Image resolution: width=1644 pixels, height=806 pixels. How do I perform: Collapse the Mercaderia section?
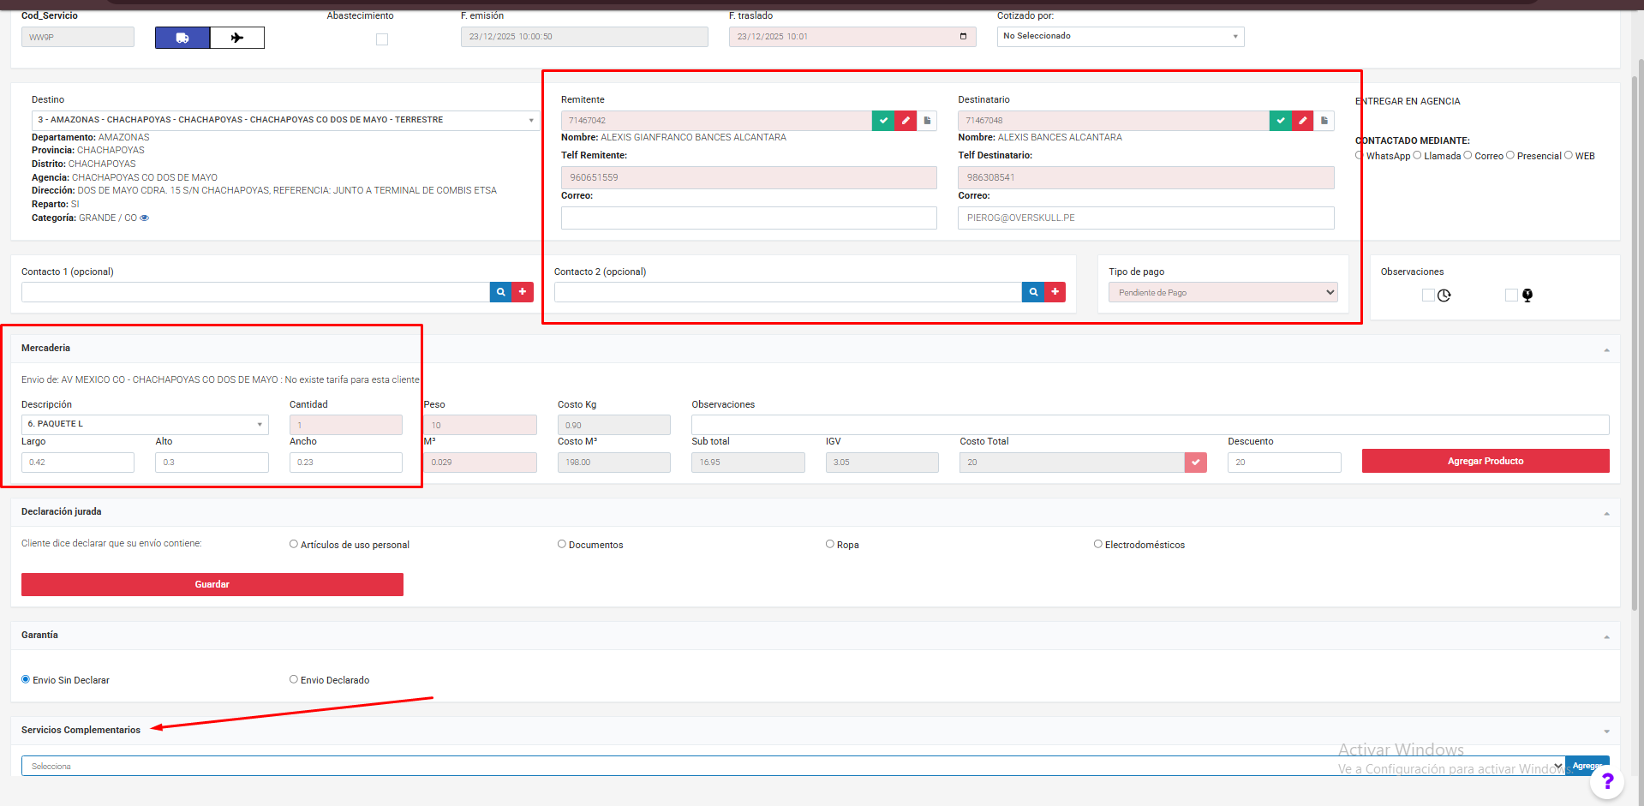coord(1606,349)
